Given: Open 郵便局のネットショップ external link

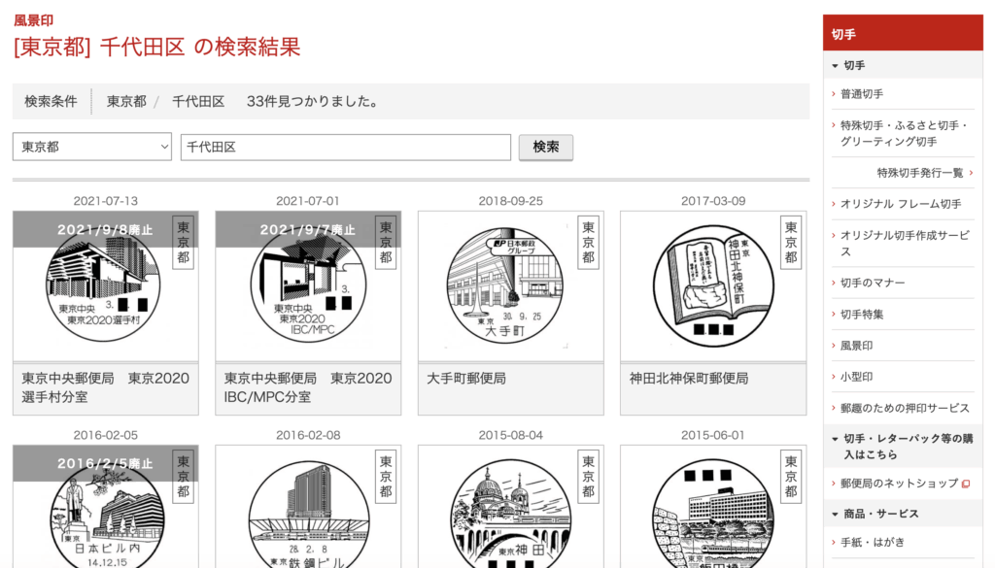Looking at the screenshot, I should (899, 483).
